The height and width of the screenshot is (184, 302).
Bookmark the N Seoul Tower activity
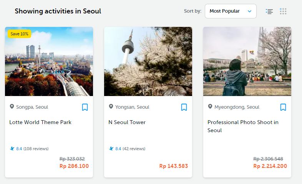point(184,107)
